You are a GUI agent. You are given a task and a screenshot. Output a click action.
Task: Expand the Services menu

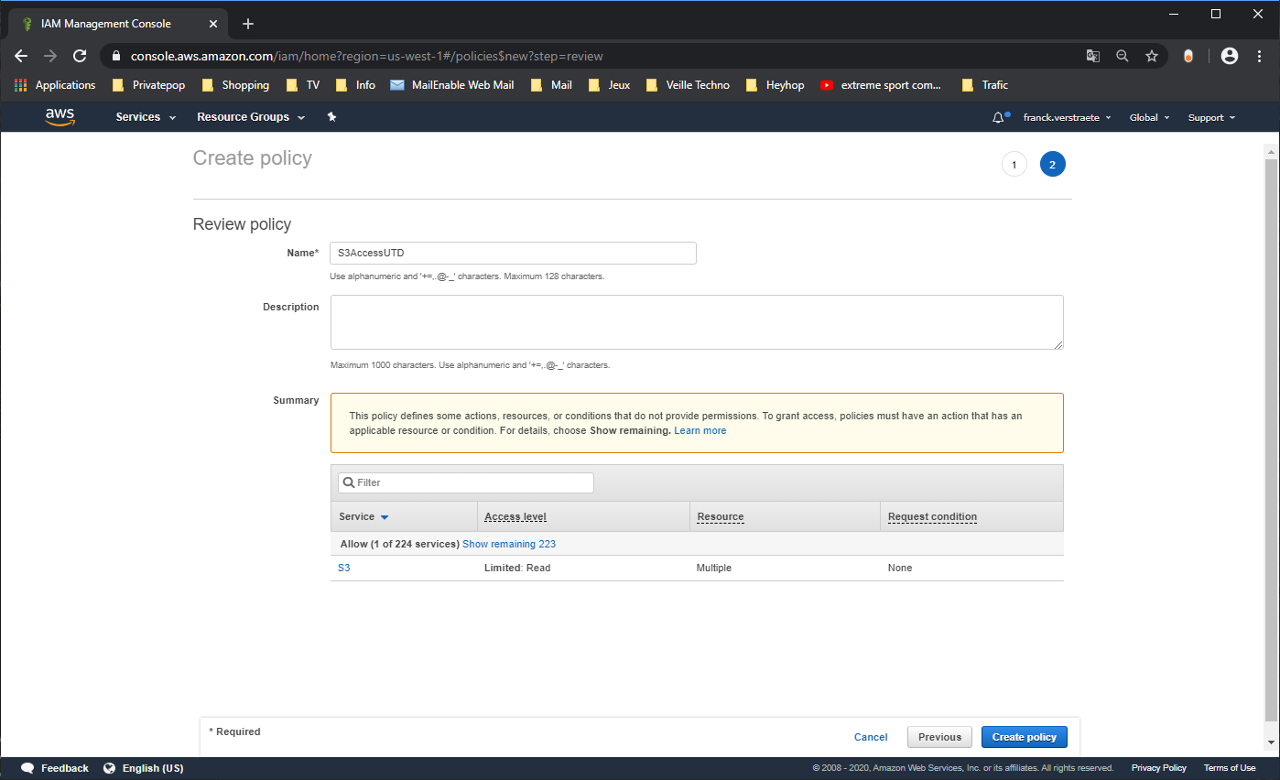click(144, 117)
